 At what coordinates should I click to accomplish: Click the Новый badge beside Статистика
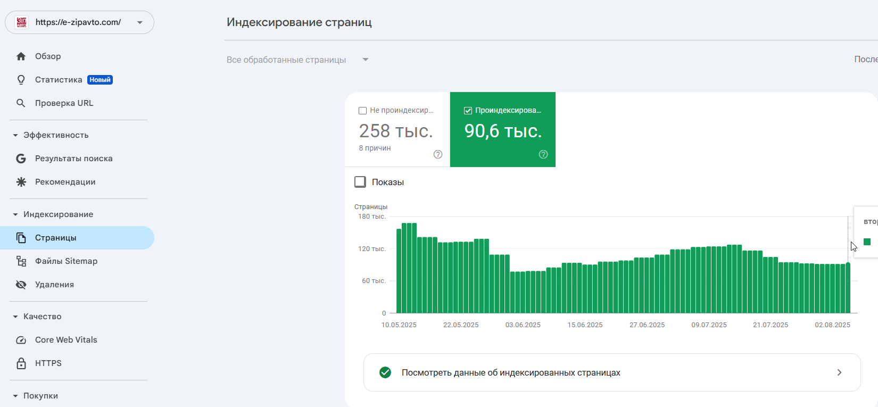pyautogui.click(x=100, y=80)
